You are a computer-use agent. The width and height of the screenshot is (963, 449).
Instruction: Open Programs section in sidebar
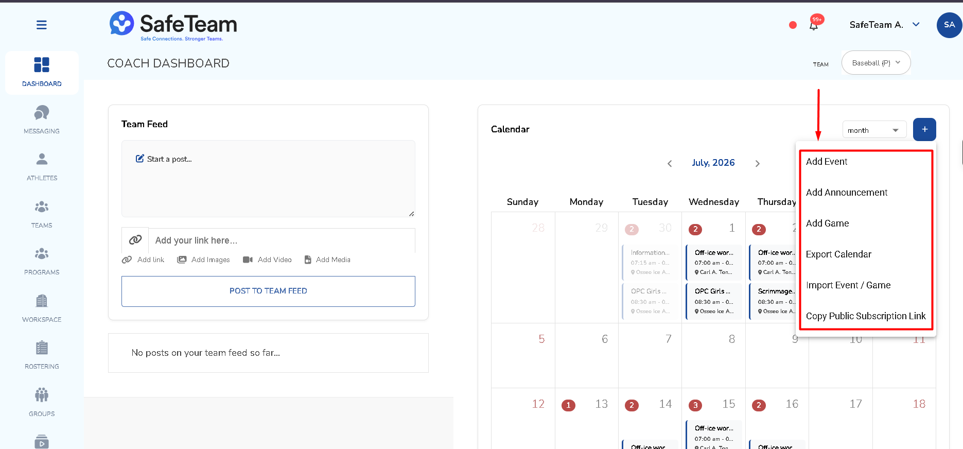42,261
